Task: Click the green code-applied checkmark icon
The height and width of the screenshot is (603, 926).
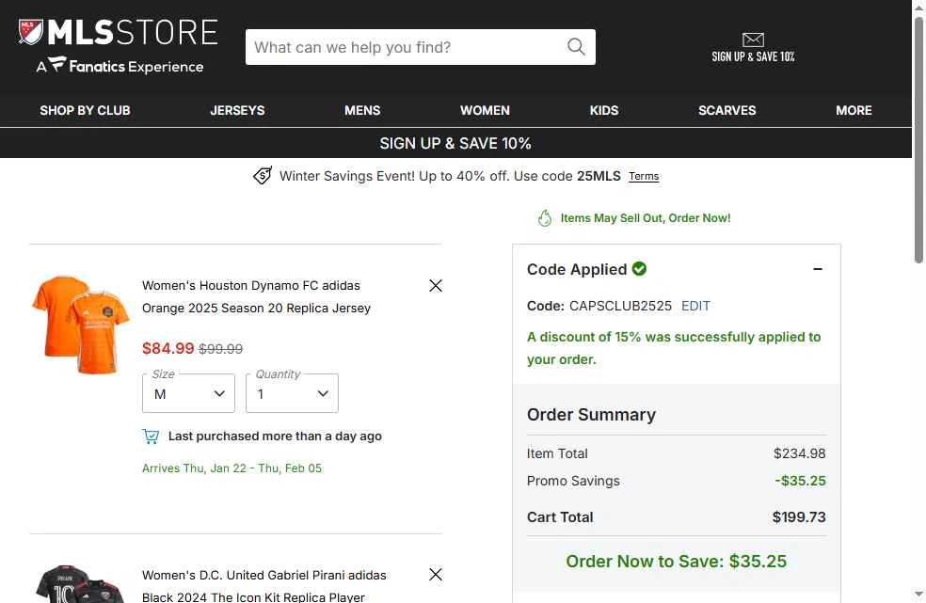Action: pyautogui.click(x=639, y=269)
